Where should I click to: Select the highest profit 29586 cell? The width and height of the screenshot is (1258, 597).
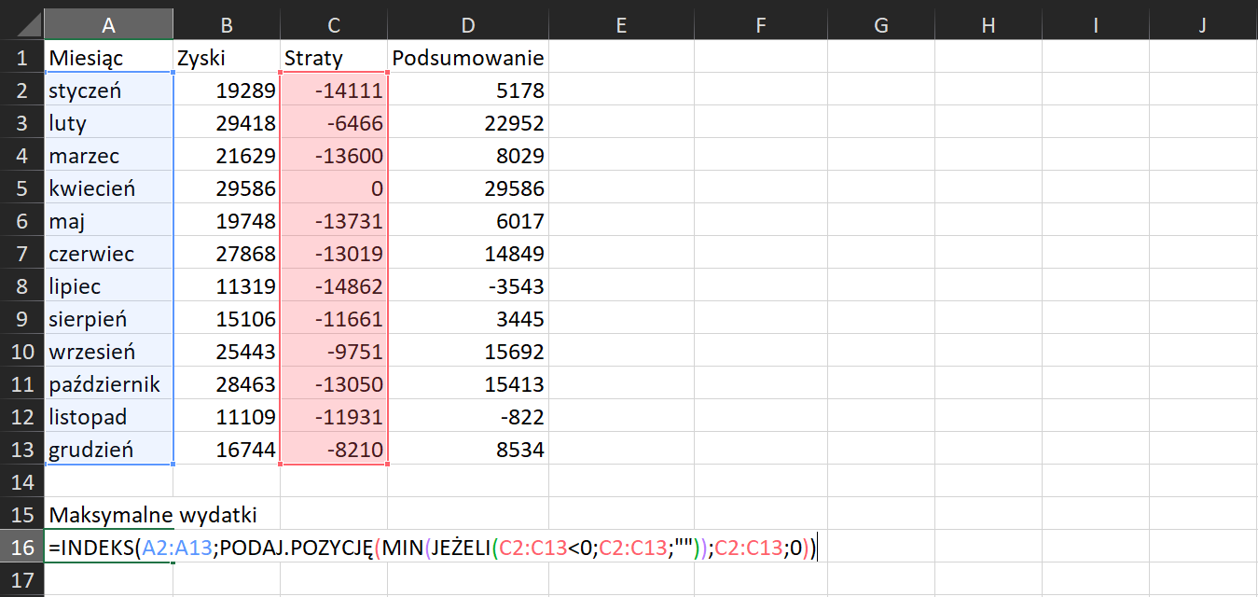(226, 187)
